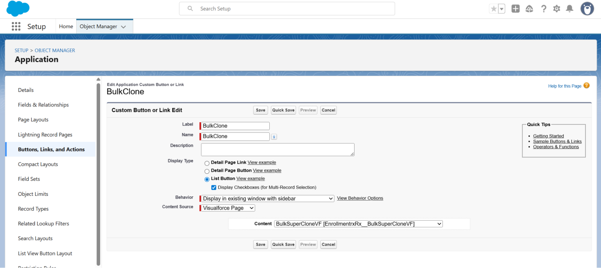Screen dimensions: 601x268
Task: Go to Fields & Relationships in sidebar
Action: click(43, 105)
